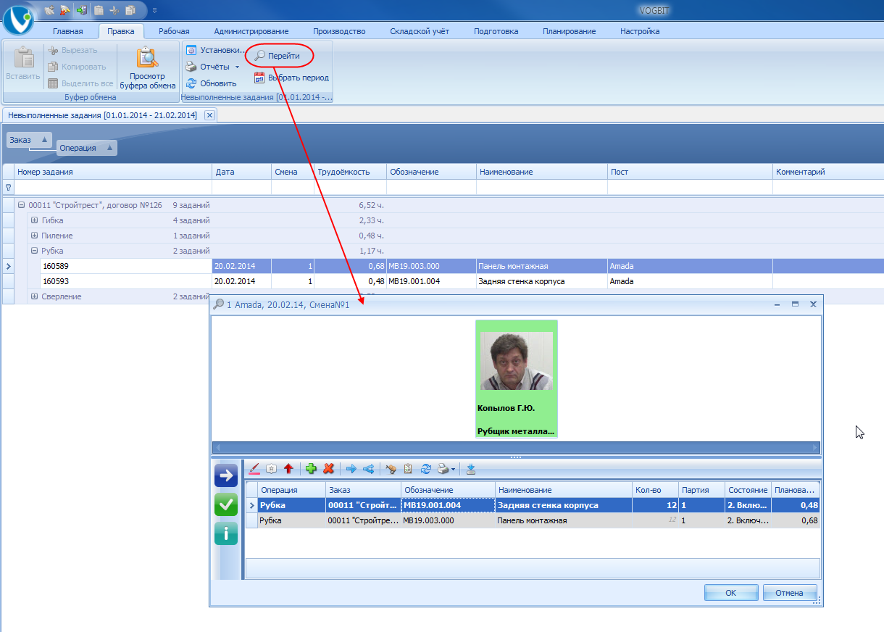Click the red up arrow icon
Viewport: 884px width, 632px height.
[288, 469]
